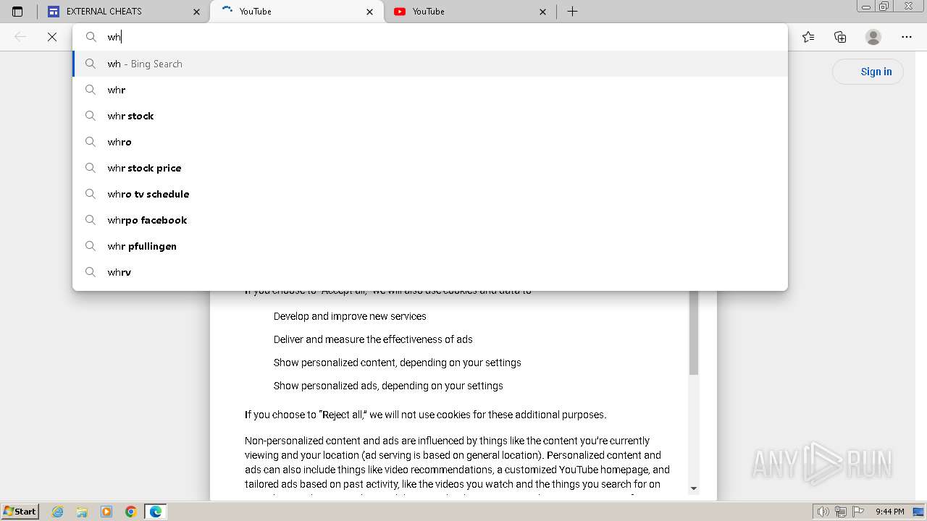This screenshot has width=927, height=521.
Task: Choose the 'whr' suggestion
Action: coord(430,90)
